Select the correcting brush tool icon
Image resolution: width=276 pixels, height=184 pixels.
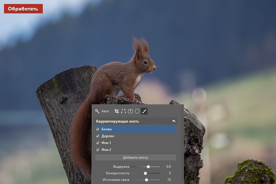[144, 111]
